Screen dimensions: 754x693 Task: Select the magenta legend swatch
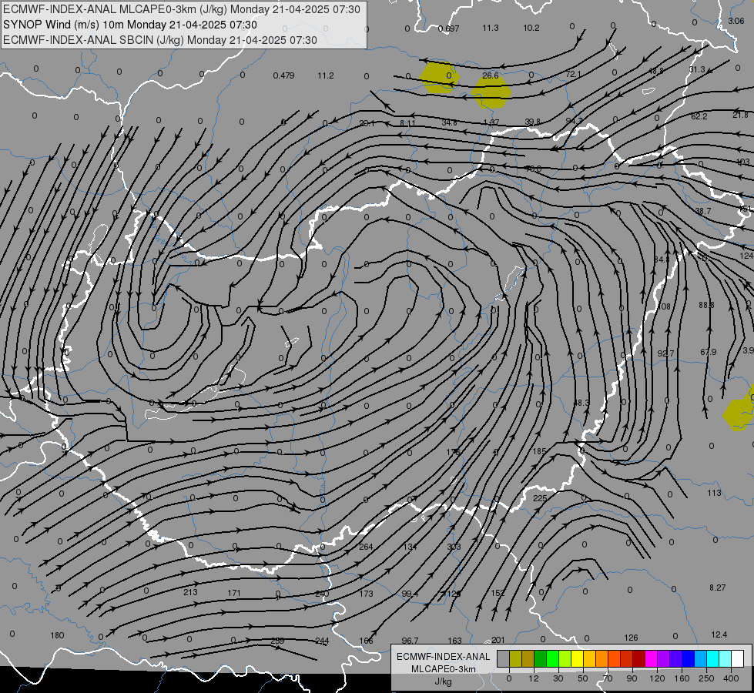(x=651, y=659)
